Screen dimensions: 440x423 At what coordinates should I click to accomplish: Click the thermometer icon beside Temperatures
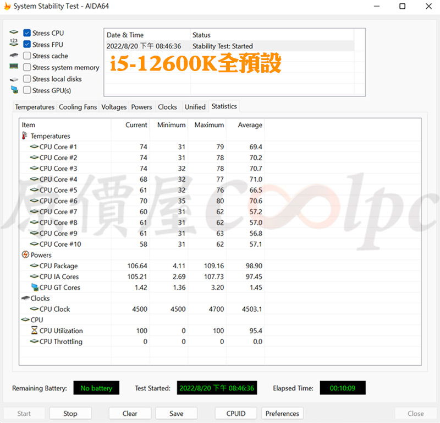coord(25,135)
